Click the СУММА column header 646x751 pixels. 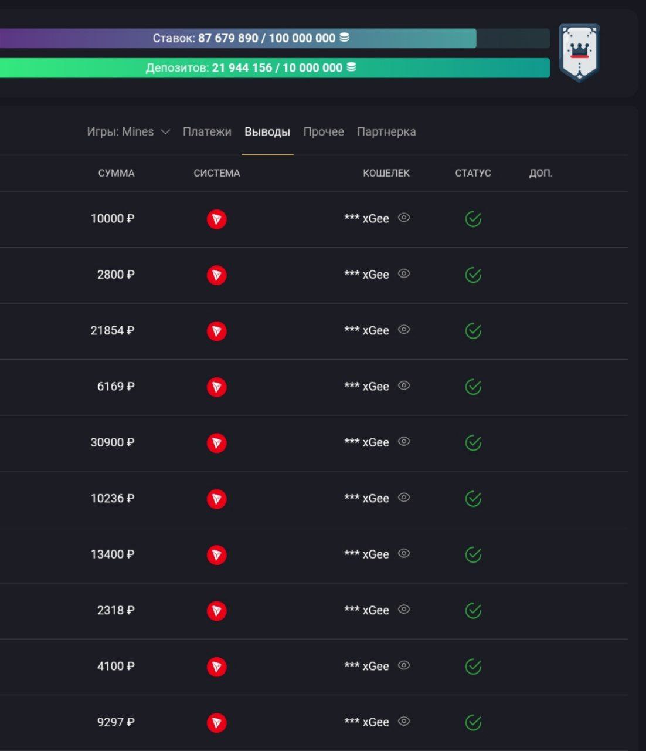tap(116, 173)
